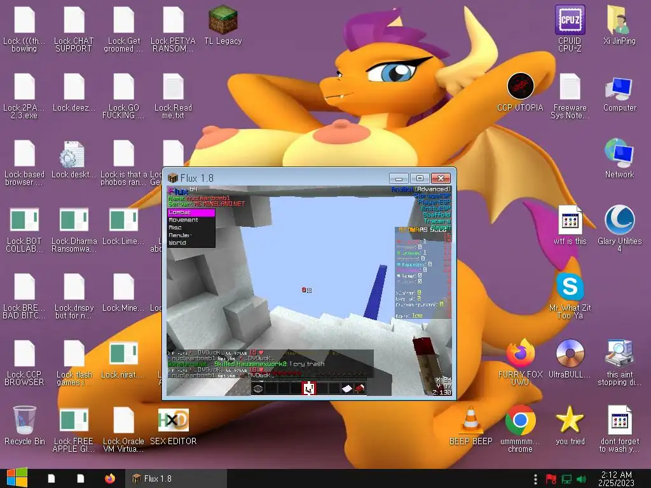Screen dimensions: 651x488
Task: Open the Windows Start button
Action: (x=16, y=478)
